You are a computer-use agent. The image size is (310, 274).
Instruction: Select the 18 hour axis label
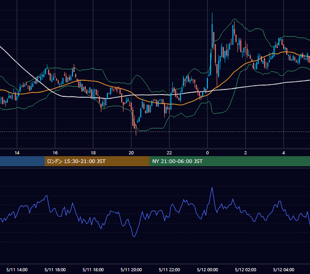pos(93,153)
